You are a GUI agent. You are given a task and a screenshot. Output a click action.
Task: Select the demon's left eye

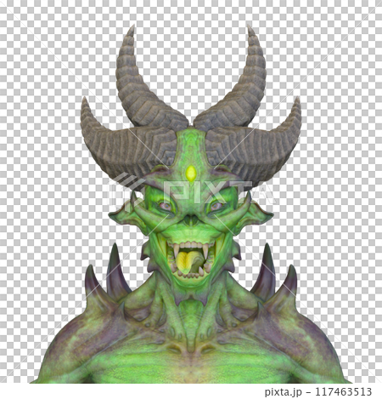[x=166, y=206]
